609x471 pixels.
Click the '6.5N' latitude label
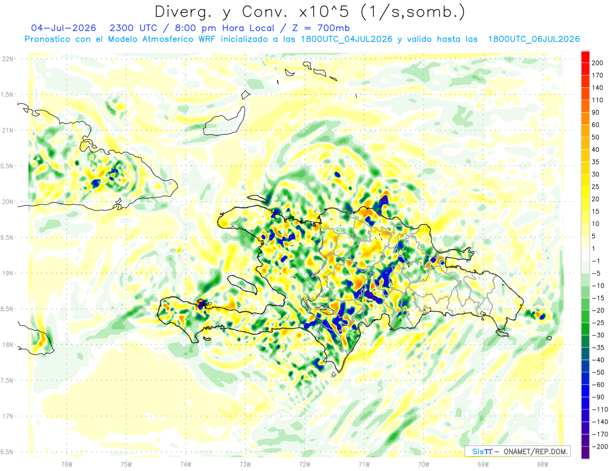coord(8,452)
